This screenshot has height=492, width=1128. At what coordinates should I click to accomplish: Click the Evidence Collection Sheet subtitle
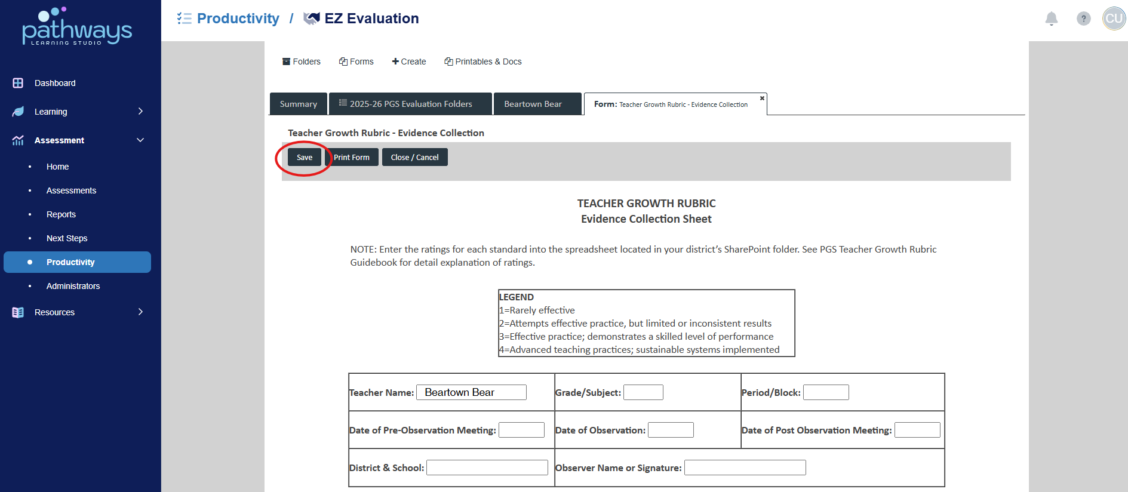[x=646, y=219]
